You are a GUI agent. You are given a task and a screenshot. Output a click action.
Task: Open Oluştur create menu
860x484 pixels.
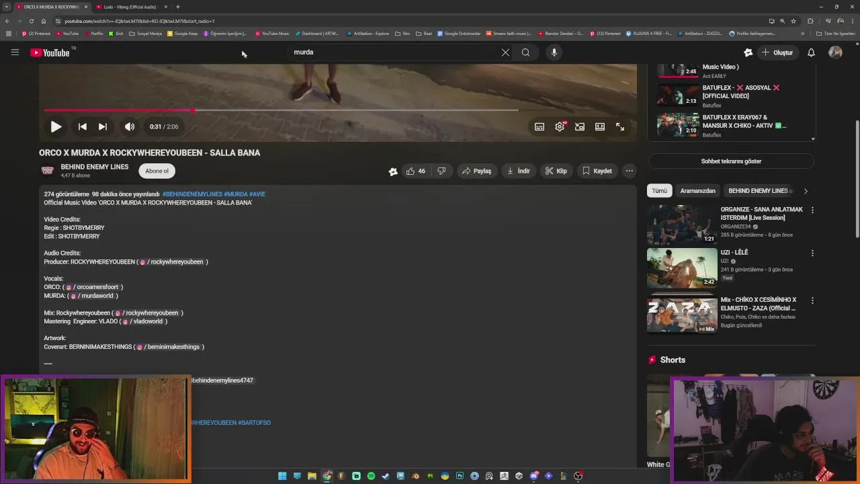pyautogui.click(x=777, y=52)
